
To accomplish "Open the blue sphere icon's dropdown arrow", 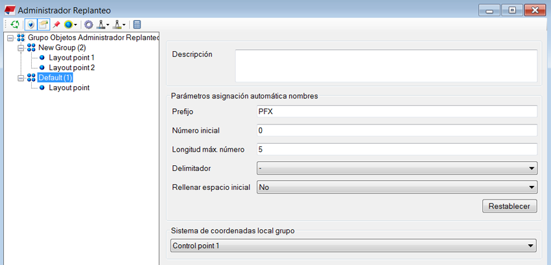I will click(x=76, y=25).
